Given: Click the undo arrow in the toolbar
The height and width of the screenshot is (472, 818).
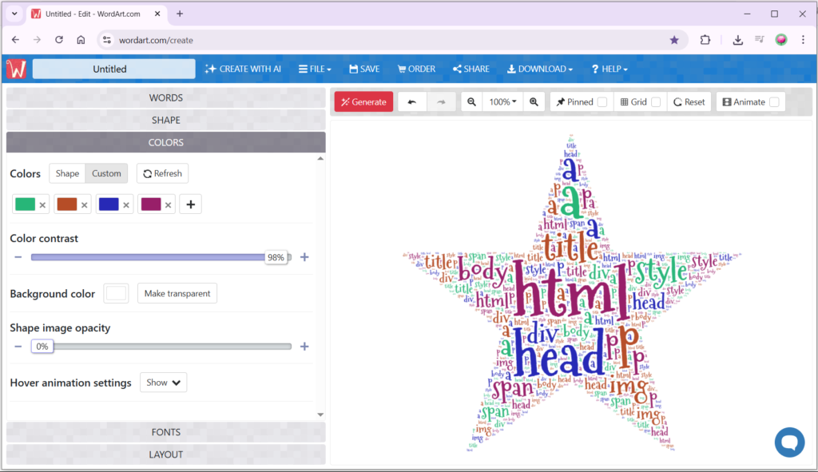Looking at the screenshot, I should (x=412, y=102).
